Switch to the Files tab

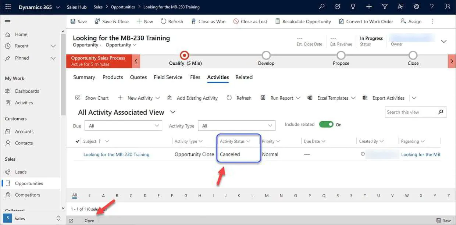[195, 77]
